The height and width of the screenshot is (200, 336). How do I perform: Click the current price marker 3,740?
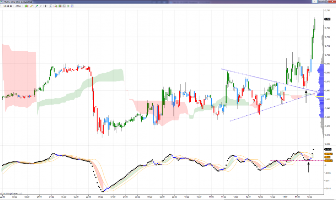click(328, 19)
